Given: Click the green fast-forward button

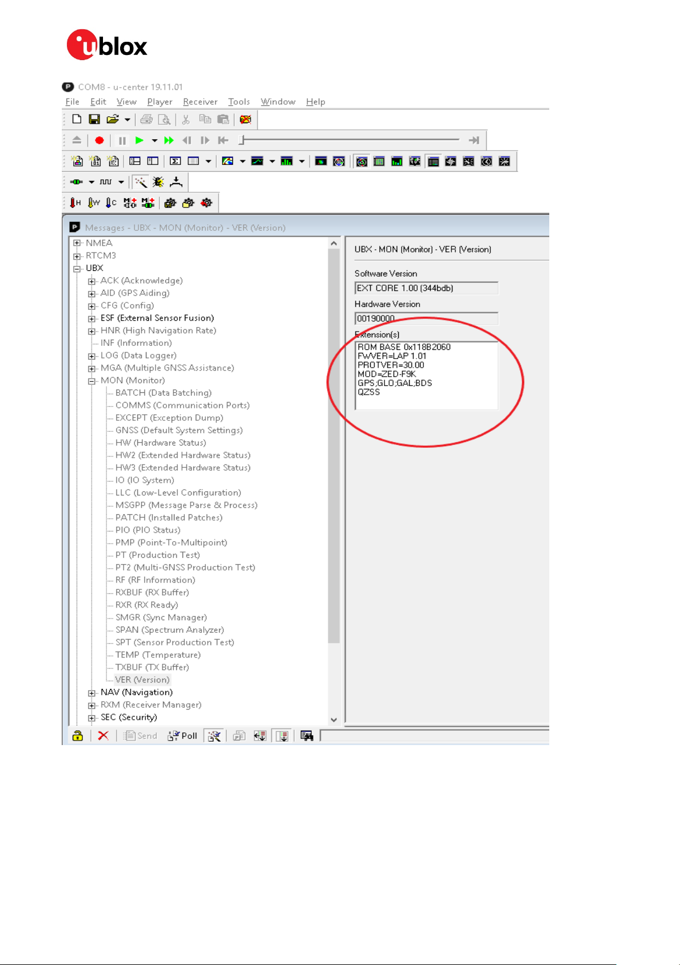Looking at the screenshot, I should click(x=169, y=140).
